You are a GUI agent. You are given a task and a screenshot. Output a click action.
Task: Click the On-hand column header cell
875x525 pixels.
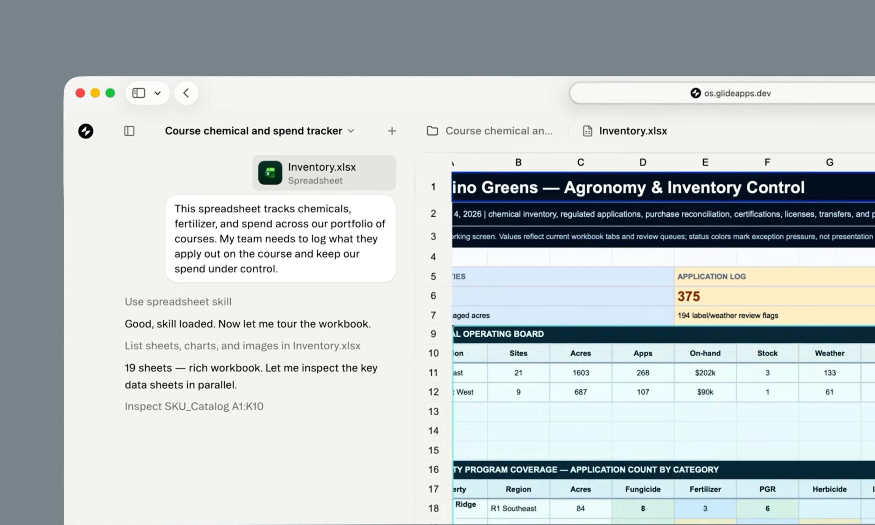[x=705, y=353]
